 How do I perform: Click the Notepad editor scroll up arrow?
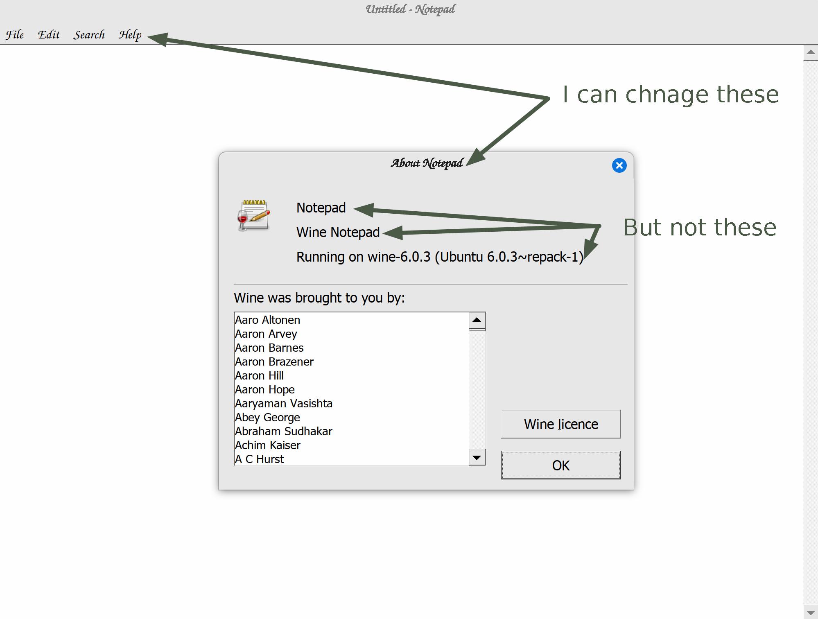click(x=811, y=52)
